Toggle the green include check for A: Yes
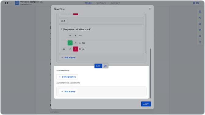The height and width of the screenshot is (115, 205). [x=70, y=43]
